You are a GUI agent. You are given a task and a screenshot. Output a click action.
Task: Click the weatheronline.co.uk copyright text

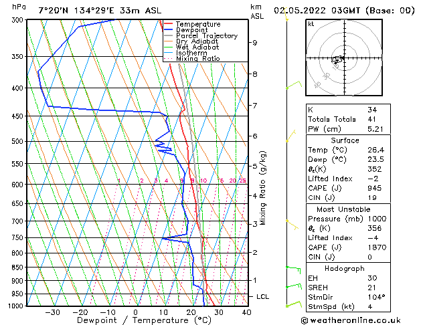[x=351, y=320]
